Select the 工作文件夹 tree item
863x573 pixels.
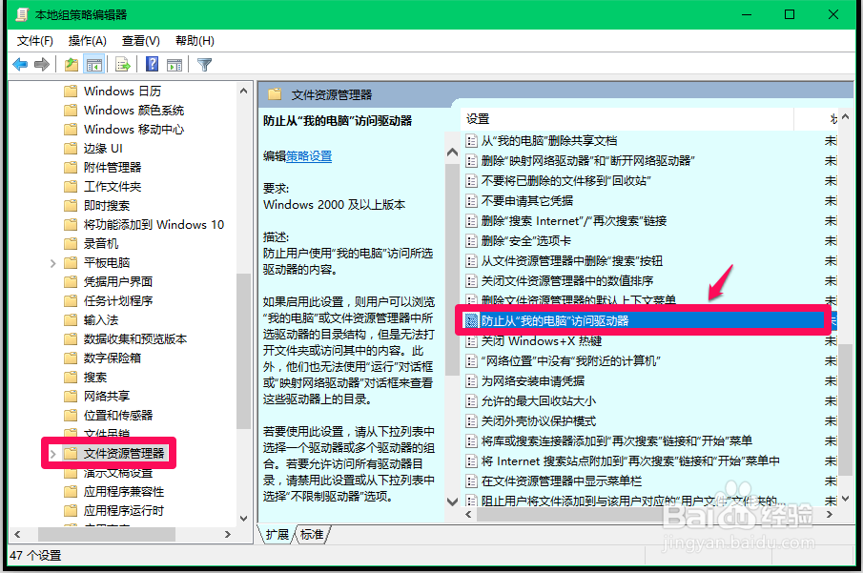(x=113, y=186)
